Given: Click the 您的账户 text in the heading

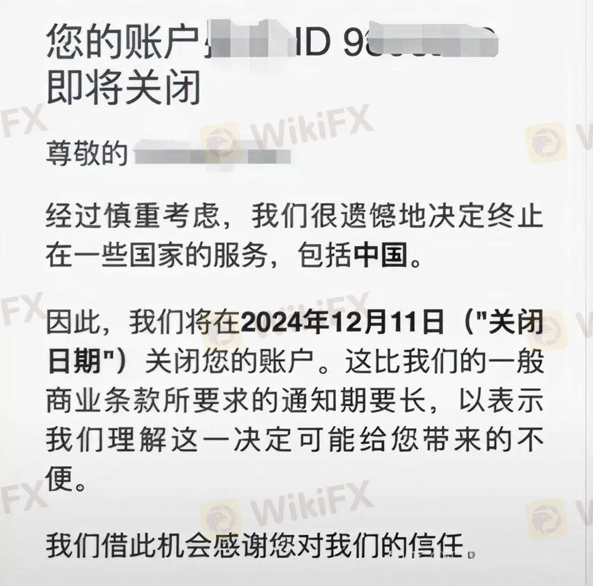Looking at the screenshot, I should click(122, 41).
